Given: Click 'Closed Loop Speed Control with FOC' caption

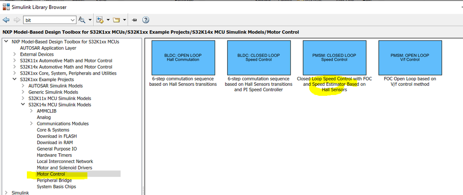Looking at the screenshot, I should tap(334, 84).
